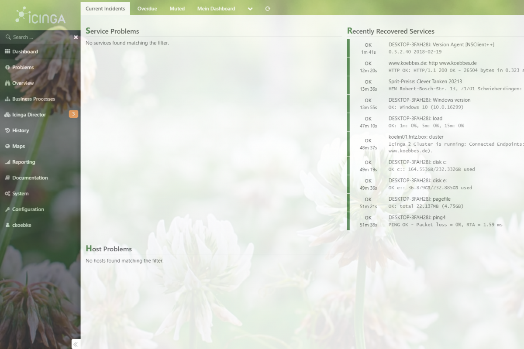524x349 pixels.
Task: Switch to the Overdue tab
Action: pyautogui.click(x=147, y=9)
